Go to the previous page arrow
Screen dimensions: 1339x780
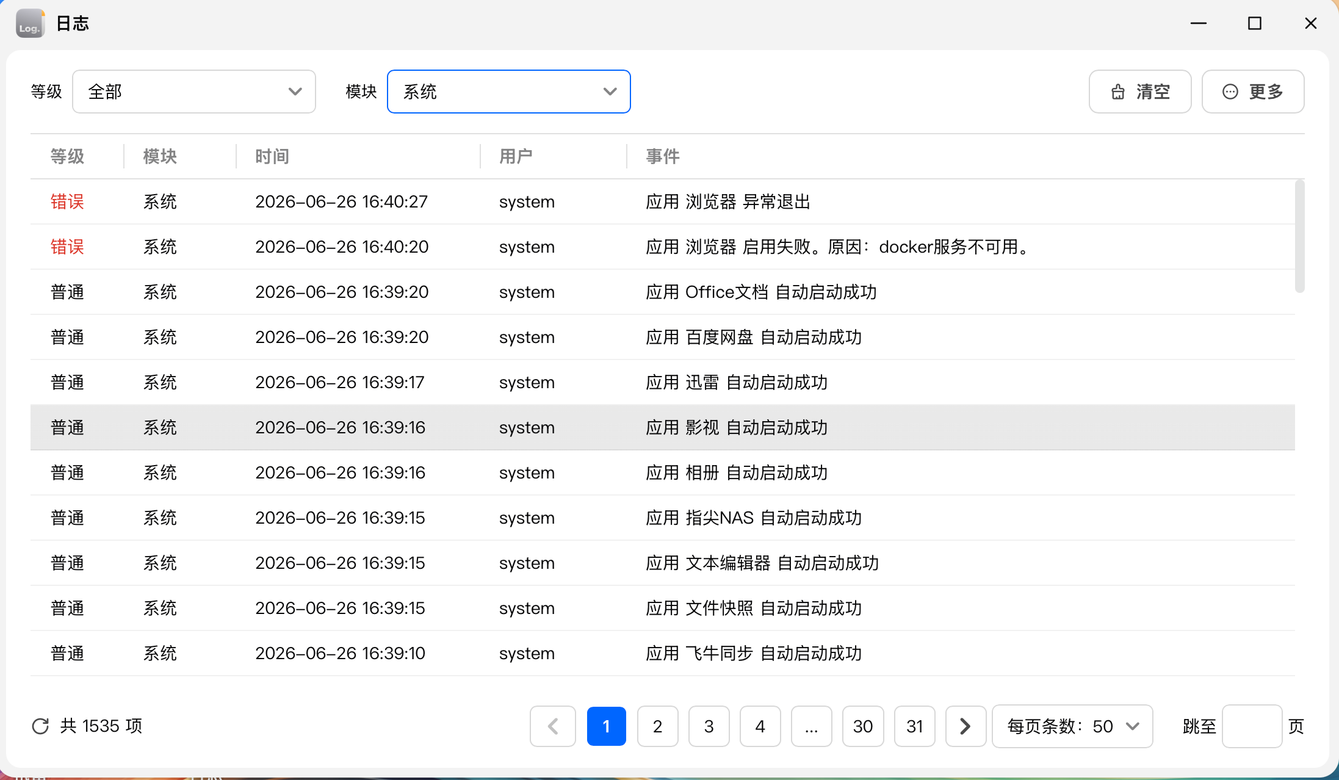tap(553, 726)
